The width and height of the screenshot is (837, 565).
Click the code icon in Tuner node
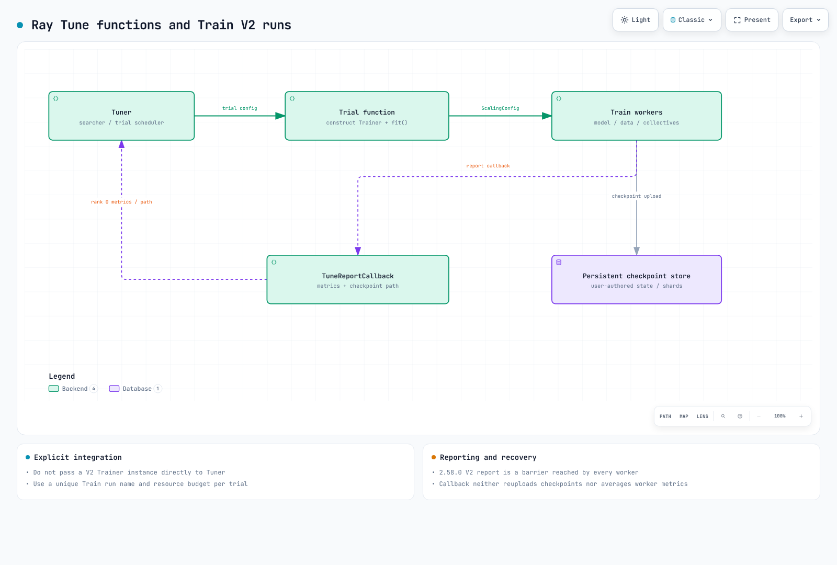(x=56, y=98)
